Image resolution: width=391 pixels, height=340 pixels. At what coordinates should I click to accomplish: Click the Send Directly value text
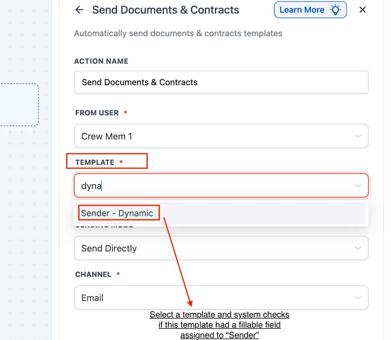(108, 248)
